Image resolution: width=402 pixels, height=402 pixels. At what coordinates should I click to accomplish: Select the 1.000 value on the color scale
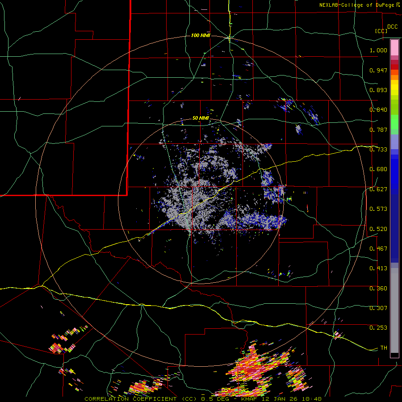click(x=378, y=50)
